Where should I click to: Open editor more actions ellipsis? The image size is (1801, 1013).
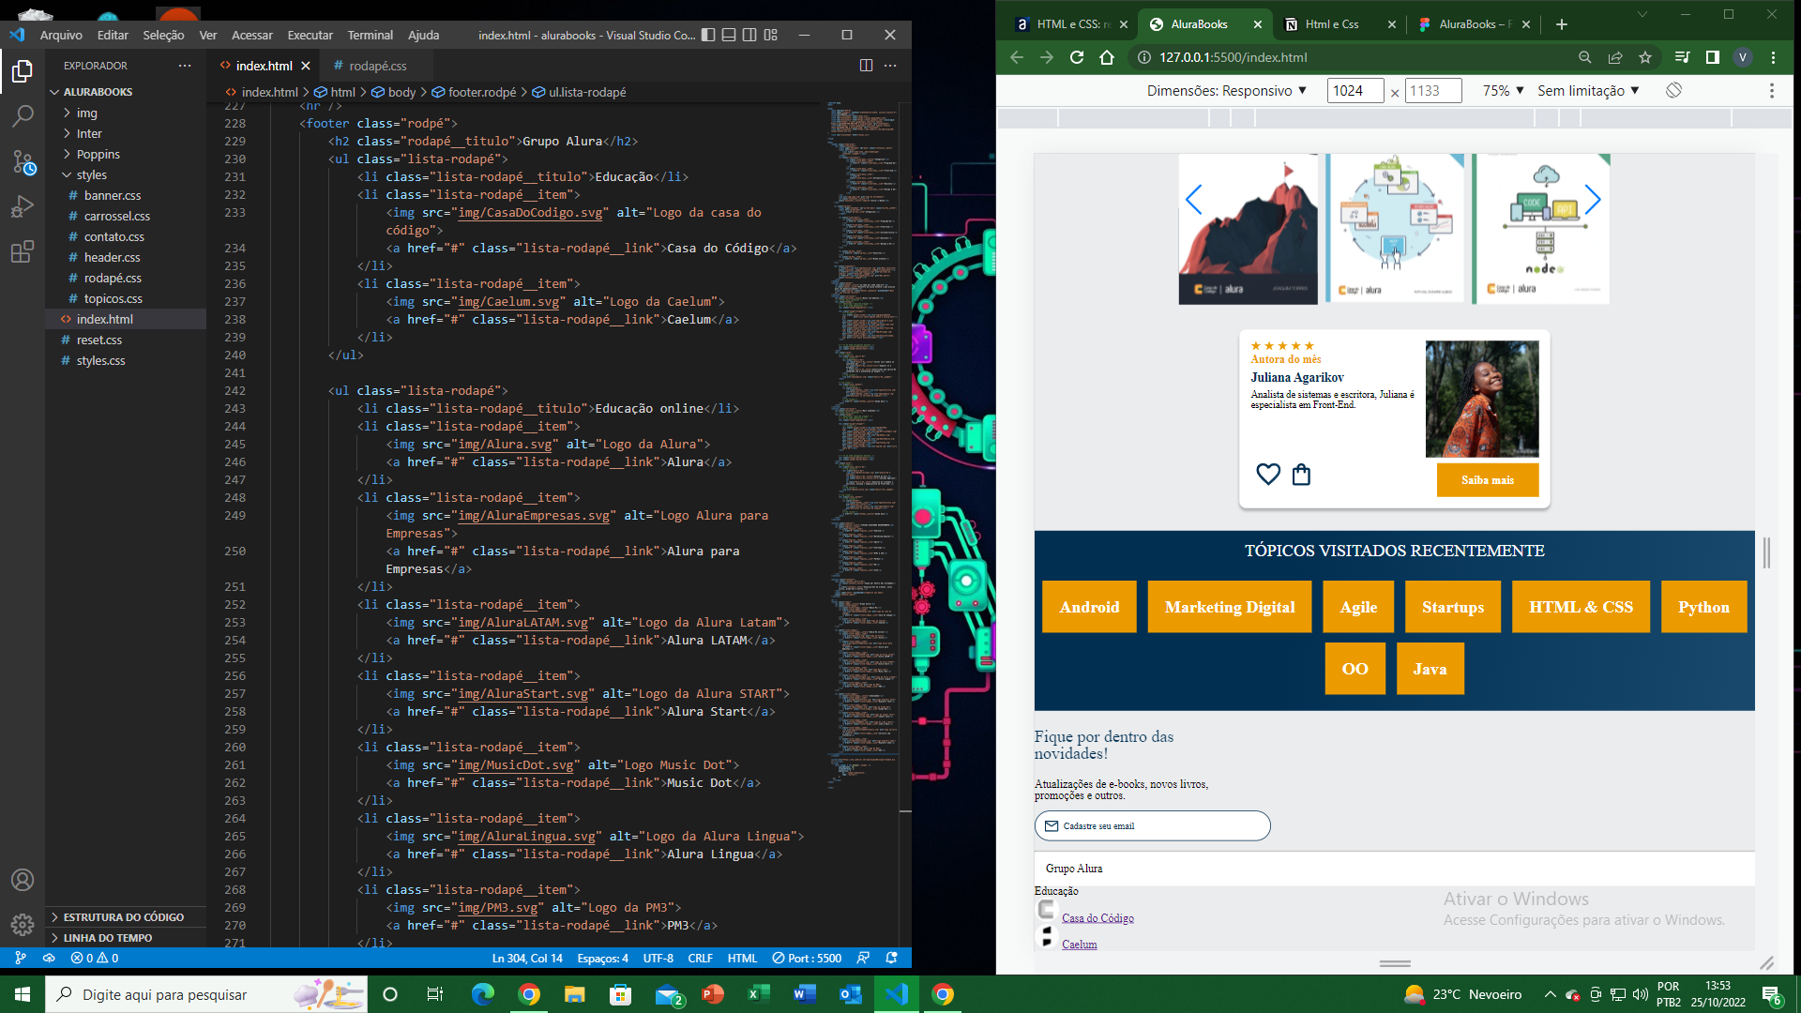(890, 66)
